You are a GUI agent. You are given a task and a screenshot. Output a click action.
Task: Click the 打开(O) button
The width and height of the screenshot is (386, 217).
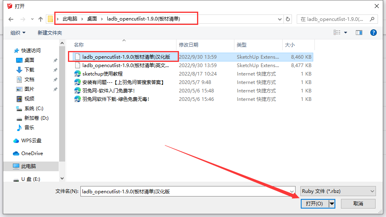(314, 204)
